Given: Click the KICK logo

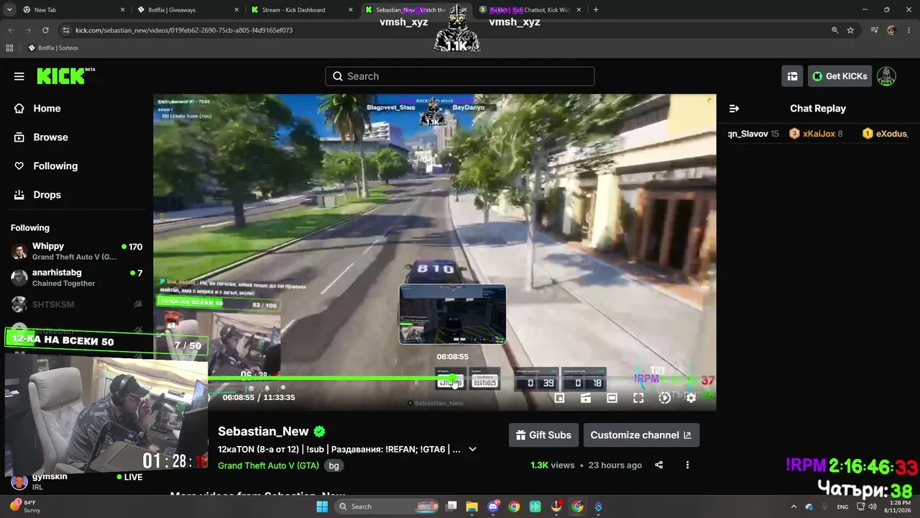Looking at the screenshot, I should (x=65, y=76).
